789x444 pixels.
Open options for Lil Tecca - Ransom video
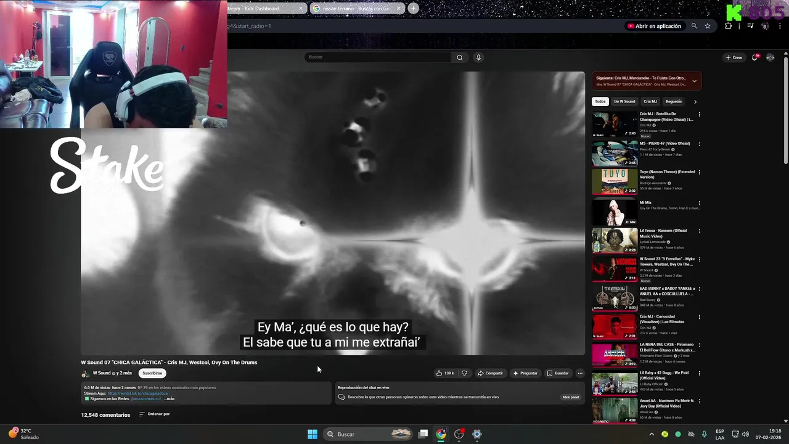[699, 231]
